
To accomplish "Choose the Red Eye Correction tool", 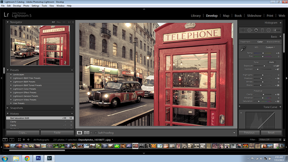I will click(x=256, y=30).
